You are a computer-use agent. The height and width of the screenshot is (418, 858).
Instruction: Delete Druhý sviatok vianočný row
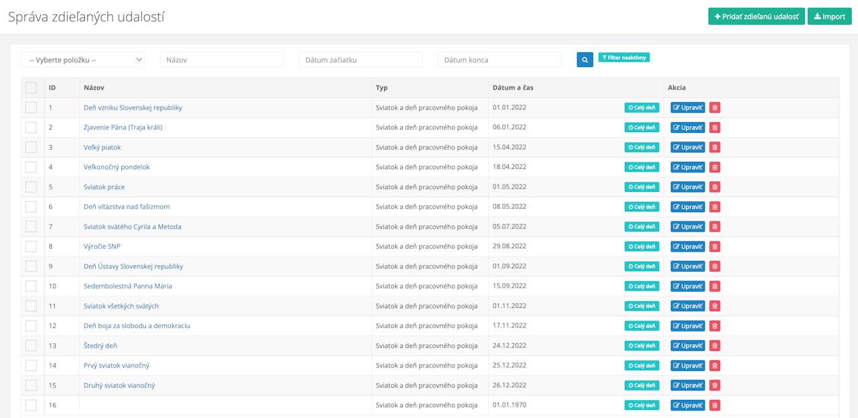click(715, 386)
